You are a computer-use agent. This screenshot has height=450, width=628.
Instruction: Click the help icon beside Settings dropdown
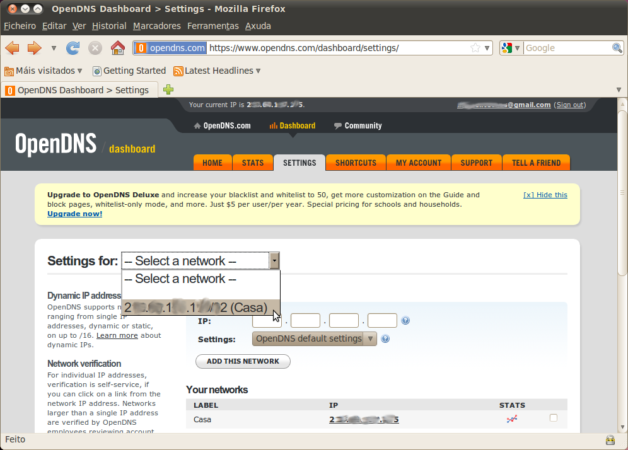click(x=385, y=339)
